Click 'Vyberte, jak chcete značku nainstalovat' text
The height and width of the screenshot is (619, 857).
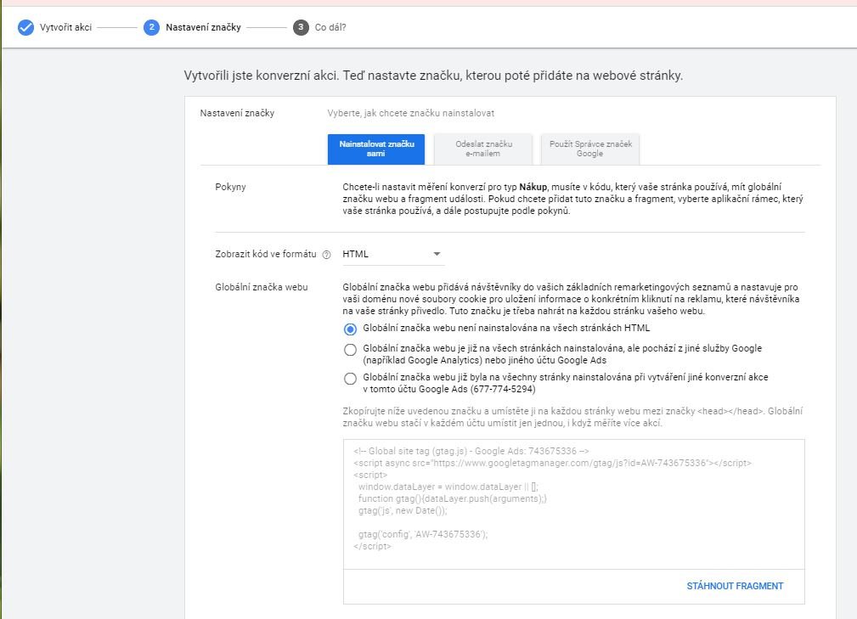[x=410, y=113]
